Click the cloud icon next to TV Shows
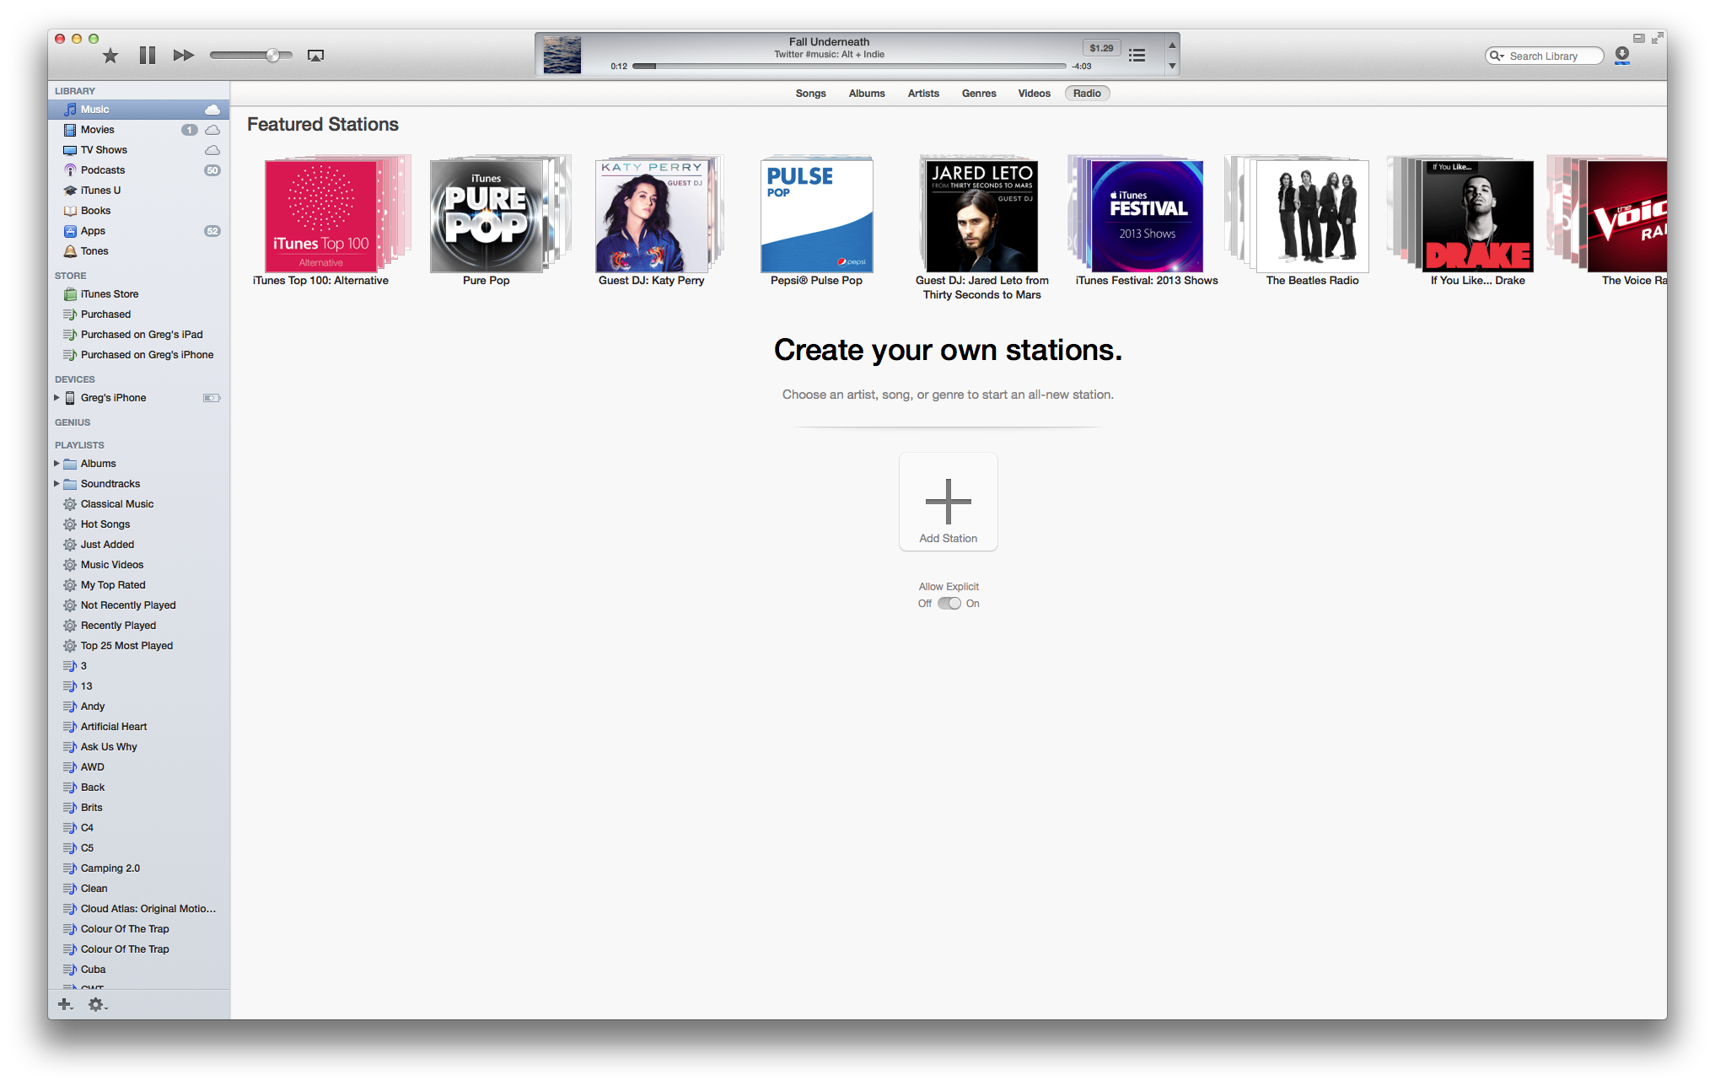 click(x=212, y=150)
